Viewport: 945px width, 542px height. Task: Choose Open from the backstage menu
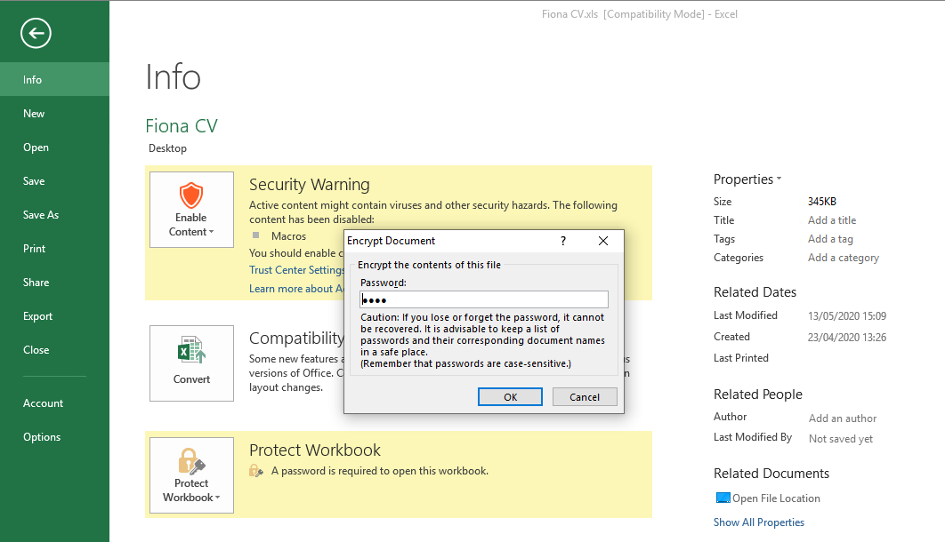[x=55, y=147]
